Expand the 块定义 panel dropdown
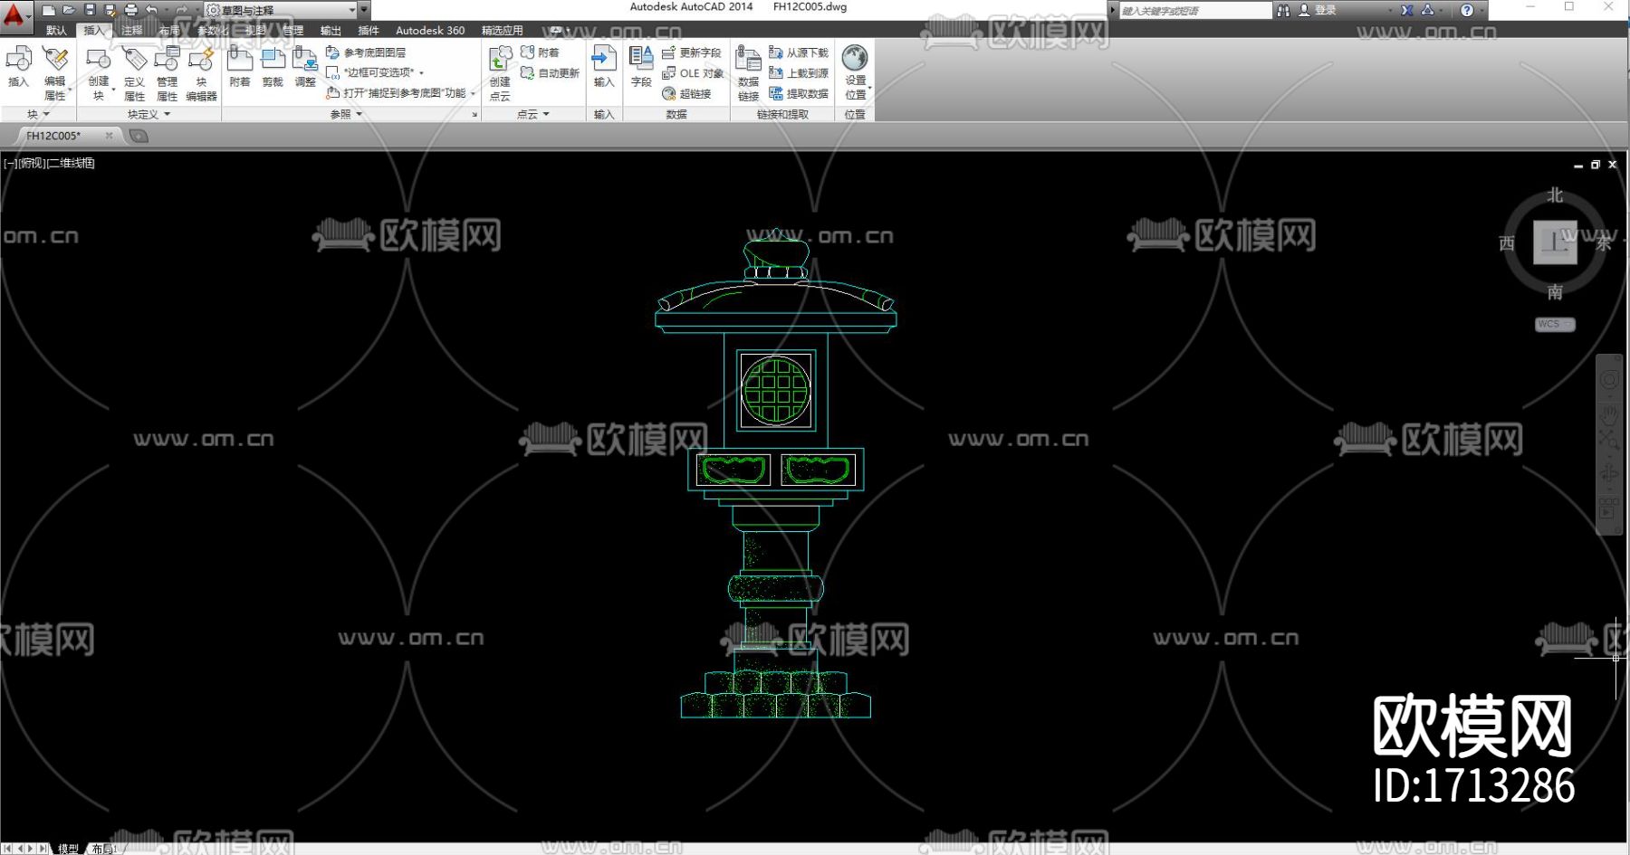 tap(149, 114)
